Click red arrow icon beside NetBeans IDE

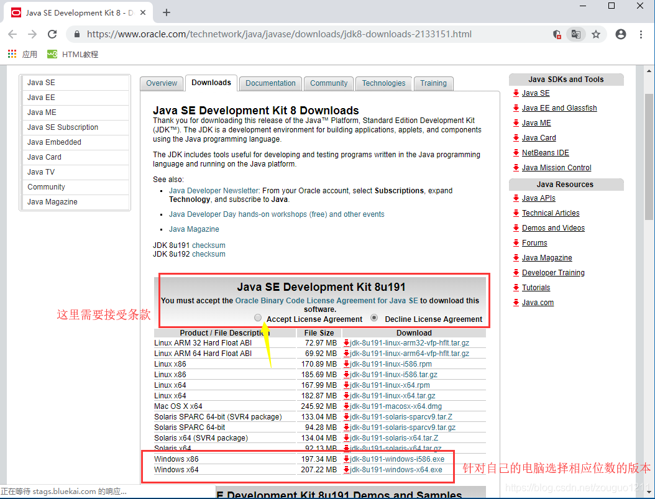click(516, 153)
